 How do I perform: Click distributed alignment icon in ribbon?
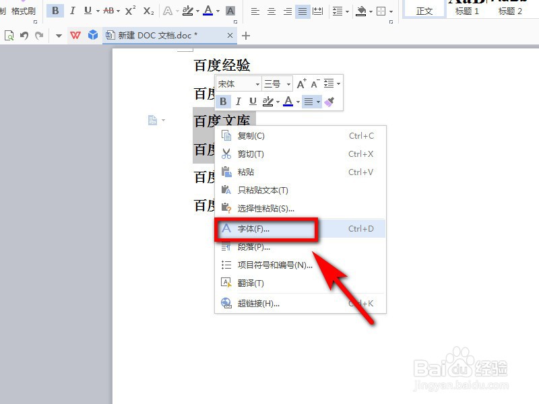point(317,11)
